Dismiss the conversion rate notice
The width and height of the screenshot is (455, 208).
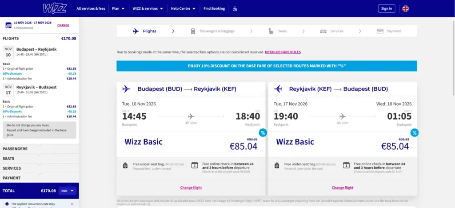72,204
